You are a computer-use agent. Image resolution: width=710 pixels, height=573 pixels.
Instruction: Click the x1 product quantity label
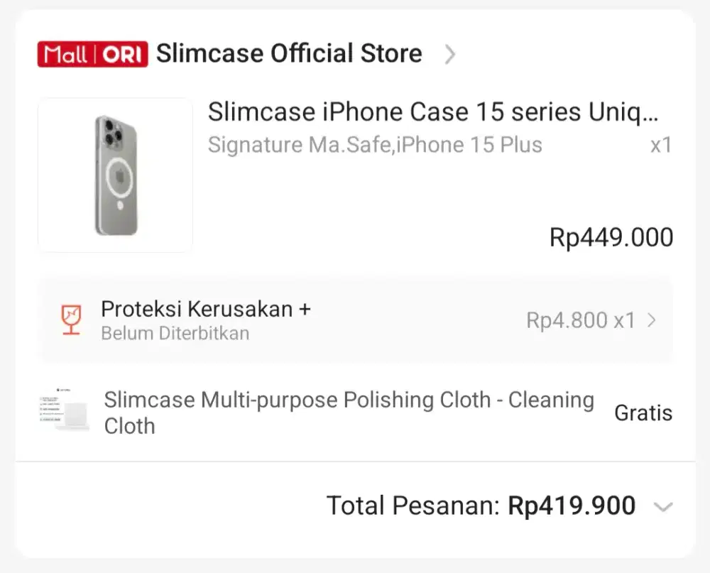click(x=660, y=146)
